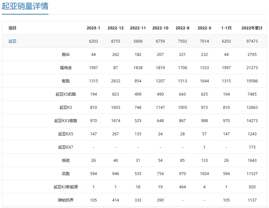Select 嘉华 2022-12 value 262
The width and height of the screenshot is (269, 208).
tap(116, 54)
